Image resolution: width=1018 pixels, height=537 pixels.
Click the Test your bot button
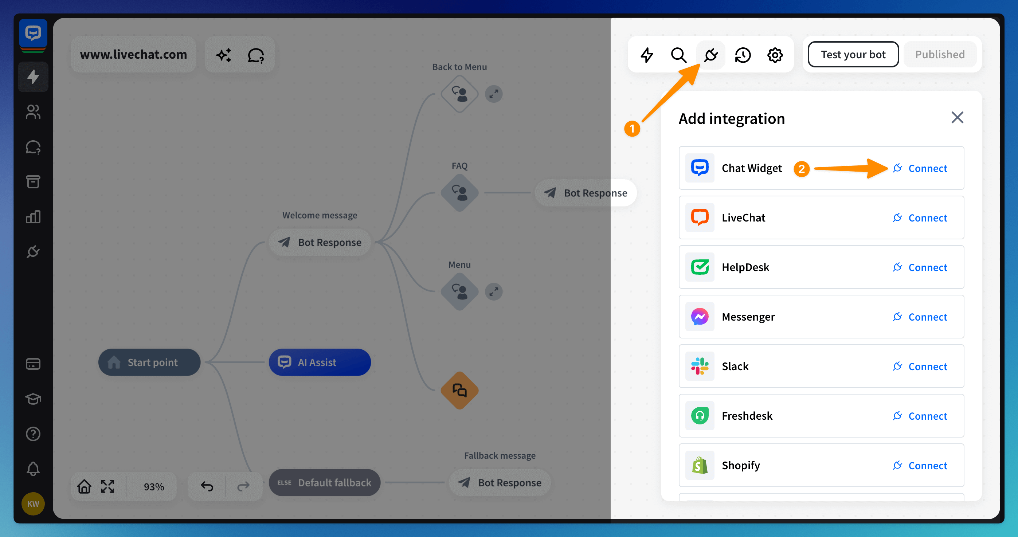pyautogui.click(x=853, y=55)
